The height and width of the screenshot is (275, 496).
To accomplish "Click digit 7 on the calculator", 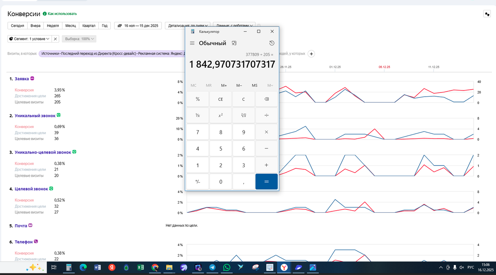I will point(198,132).
